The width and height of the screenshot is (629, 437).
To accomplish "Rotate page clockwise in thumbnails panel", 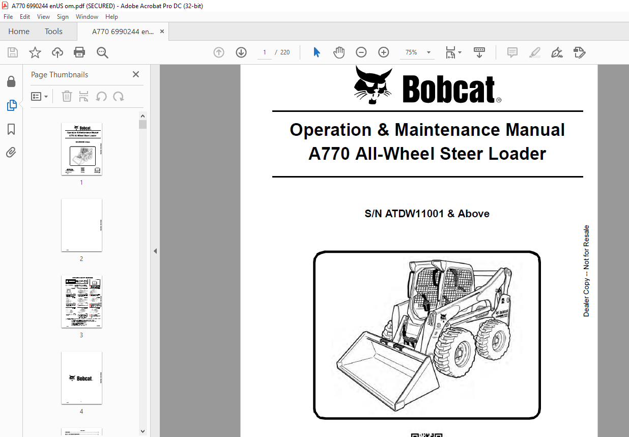I will (x=119, y=96).
